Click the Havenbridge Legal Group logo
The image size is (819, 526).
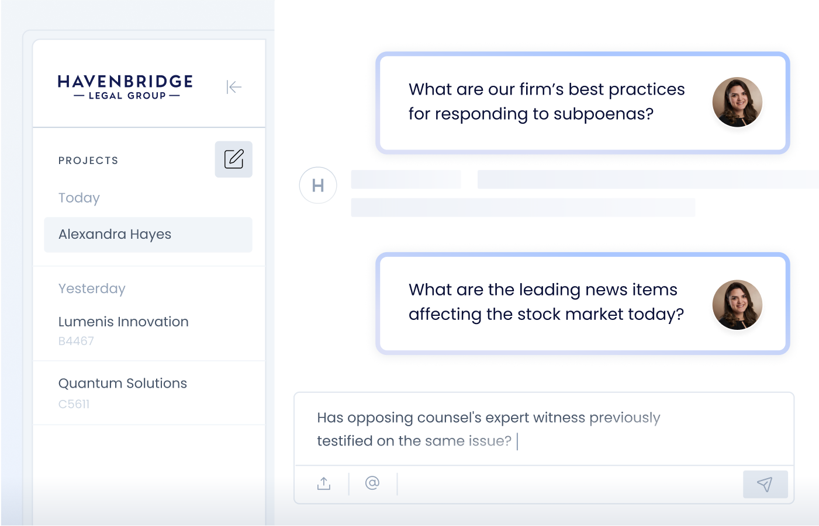pyautogui.click(x=126, y=86)
